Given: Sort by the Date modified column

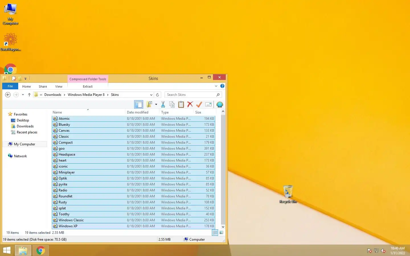Looking at the screenshot, I should (142, 112).
